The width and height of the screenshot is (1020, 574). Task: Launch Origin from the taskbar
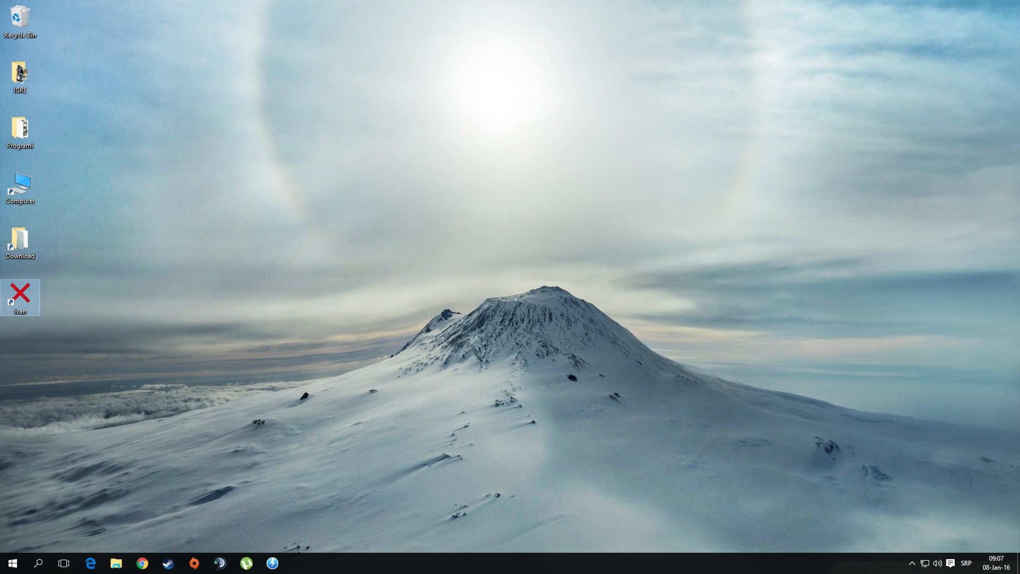[194, 563]
